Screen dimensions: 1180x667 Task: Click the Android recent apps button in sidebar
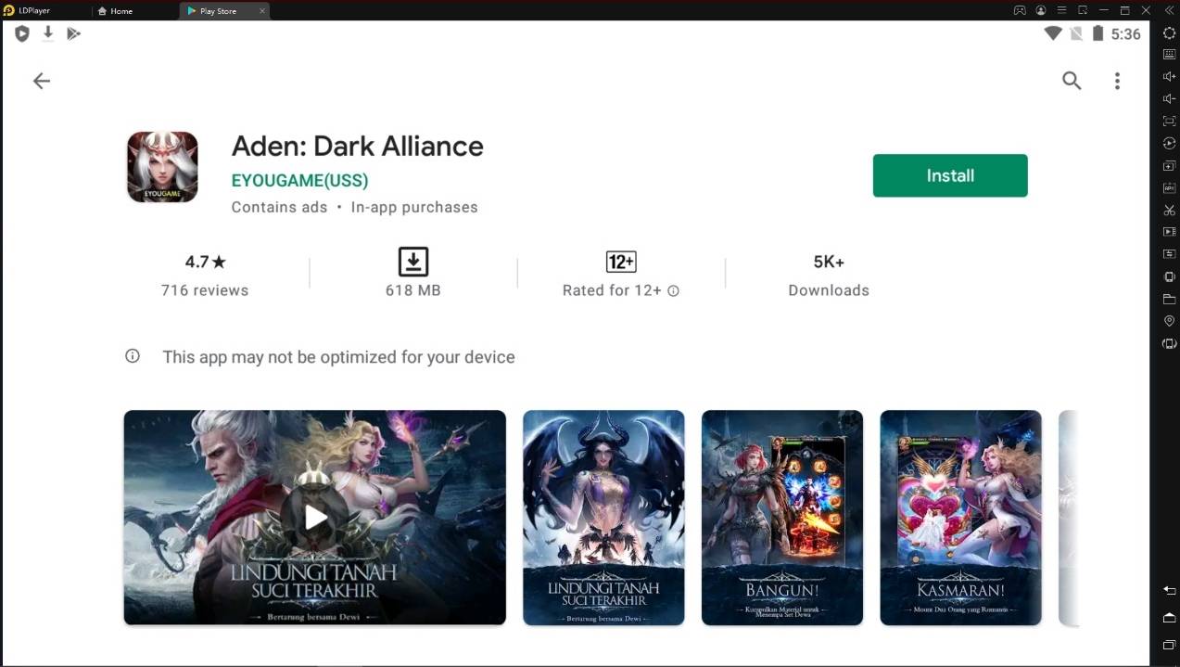tap(1169, 645)
